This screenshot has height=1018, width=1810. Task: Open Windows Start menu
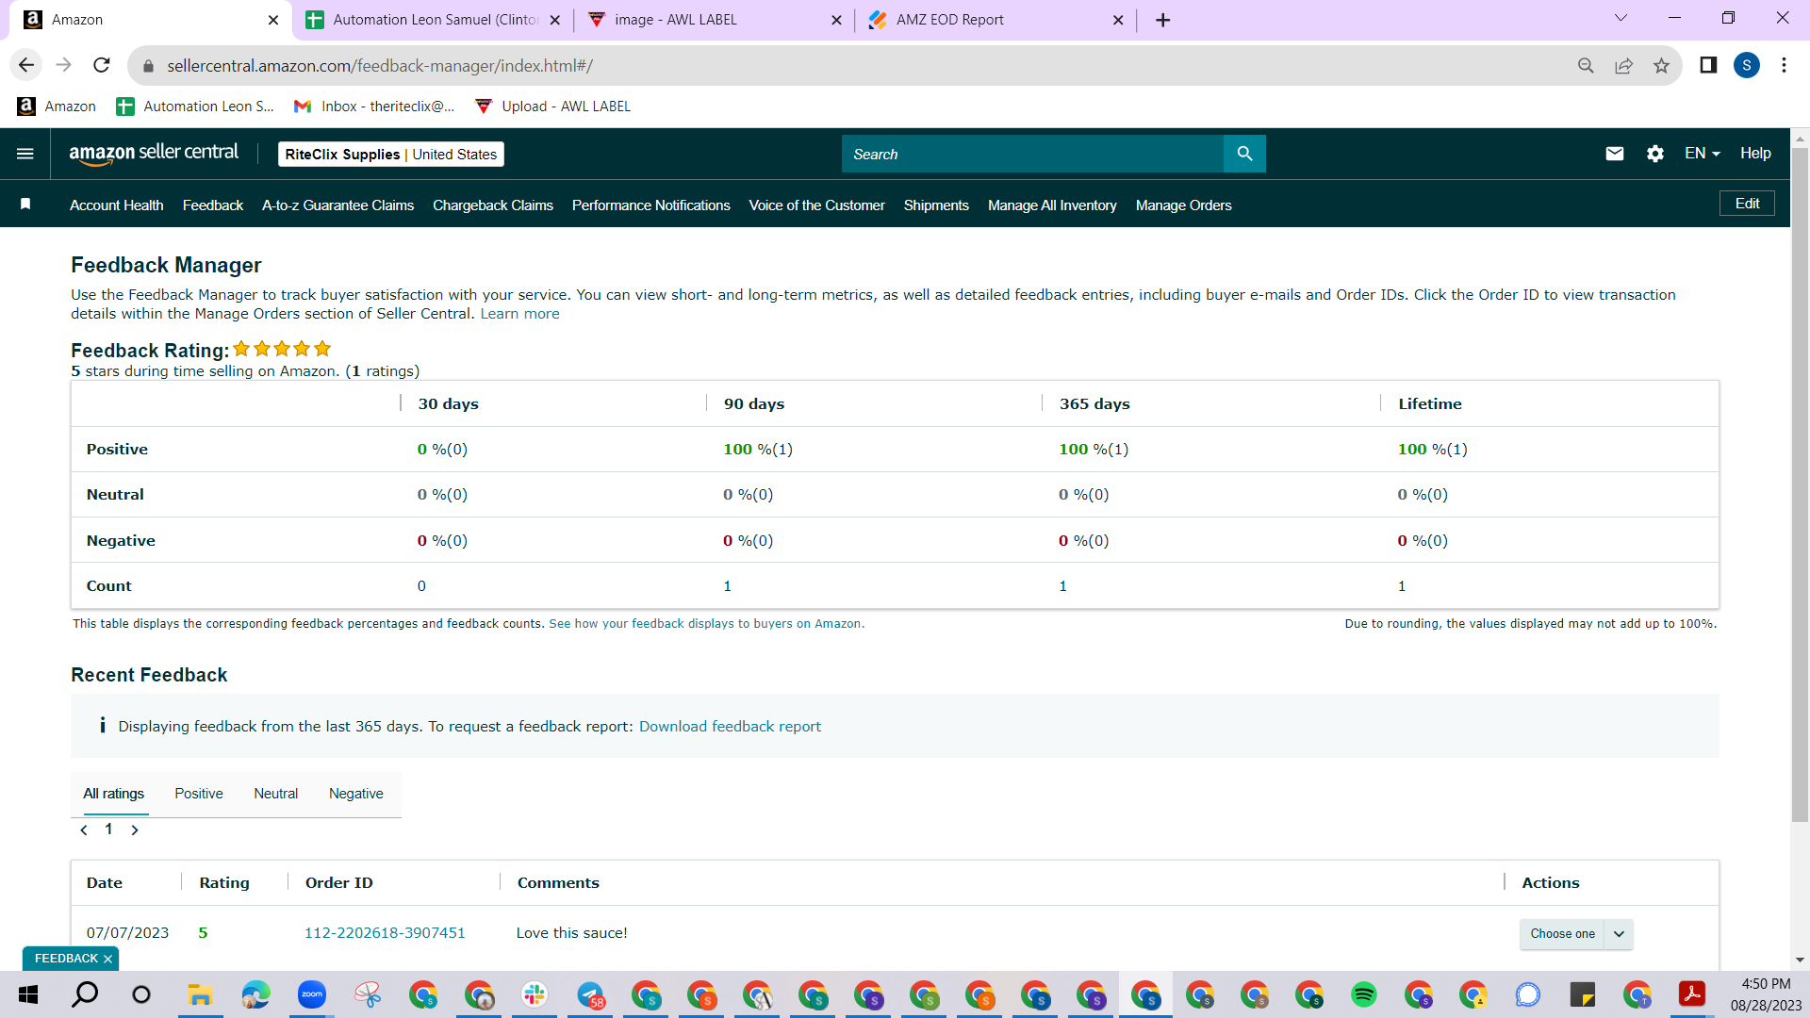28,994
